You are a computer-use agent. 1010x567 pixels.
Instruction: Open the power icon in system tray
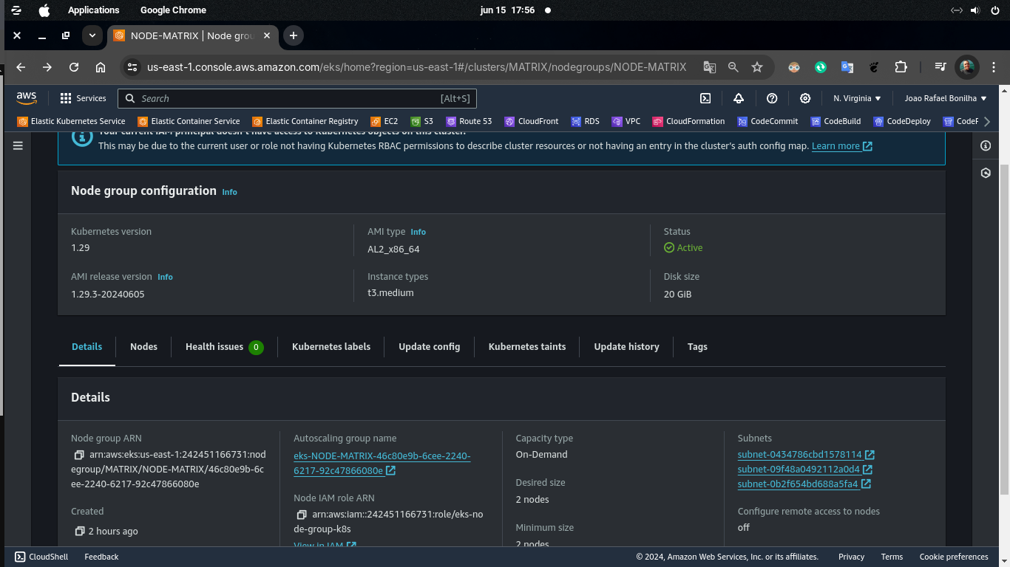[994, 10]
